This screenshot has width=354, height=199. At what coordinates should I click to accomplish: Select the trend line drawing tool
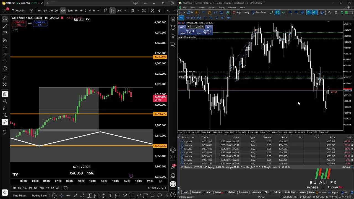click(x=5, y=27)
